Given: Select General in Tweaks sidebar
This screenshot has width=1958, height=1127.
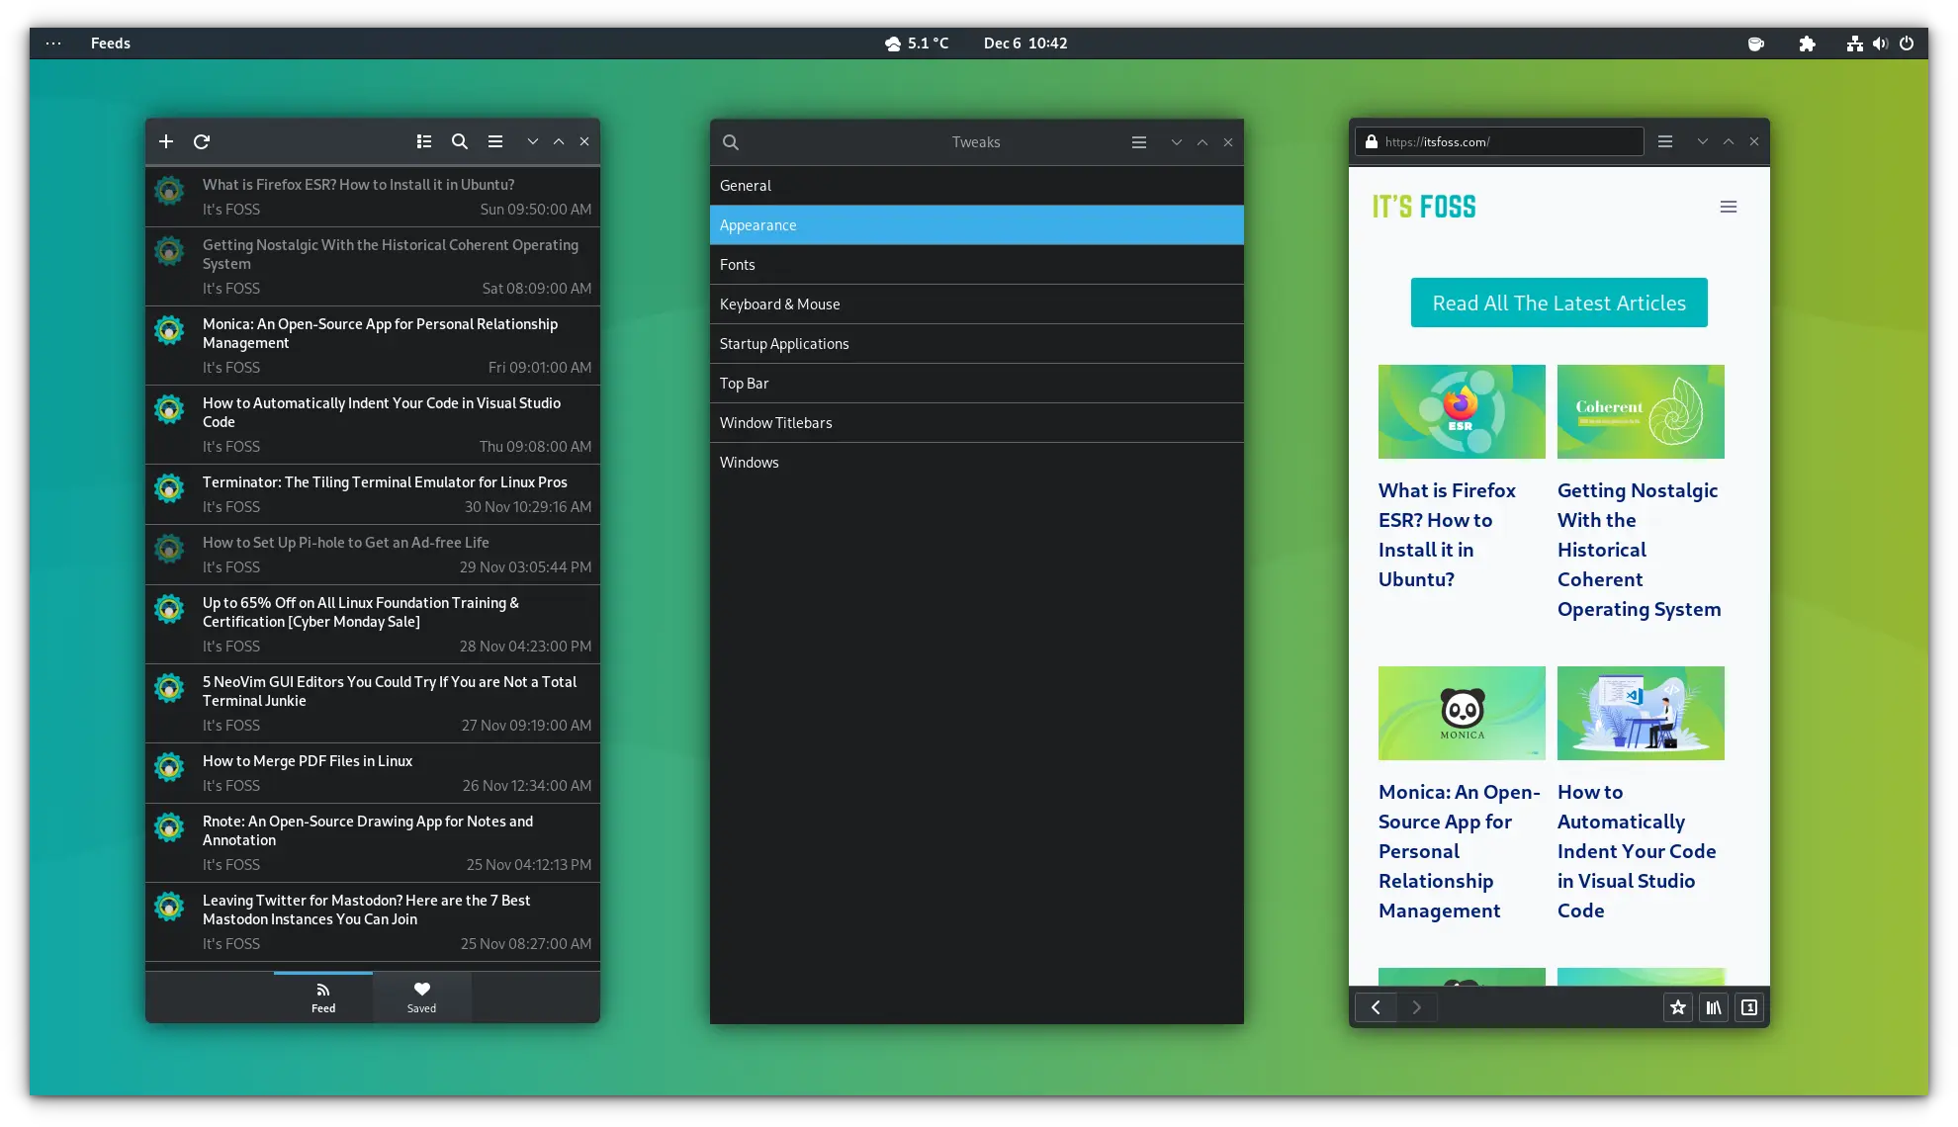Looking at the screenshot, I should tap(977, 185).
